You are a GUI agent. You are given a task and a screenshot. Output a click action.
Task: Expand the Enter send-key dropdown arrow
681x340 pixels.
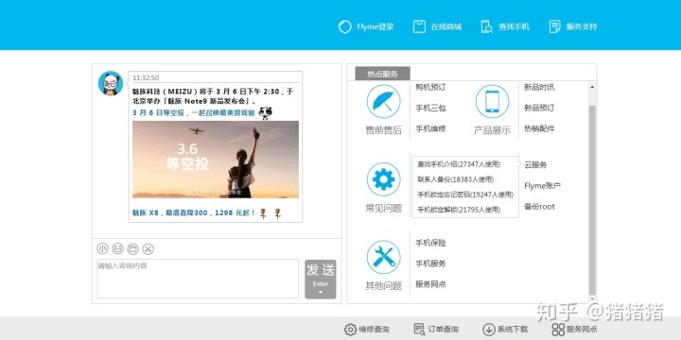[x=321, y=292]
